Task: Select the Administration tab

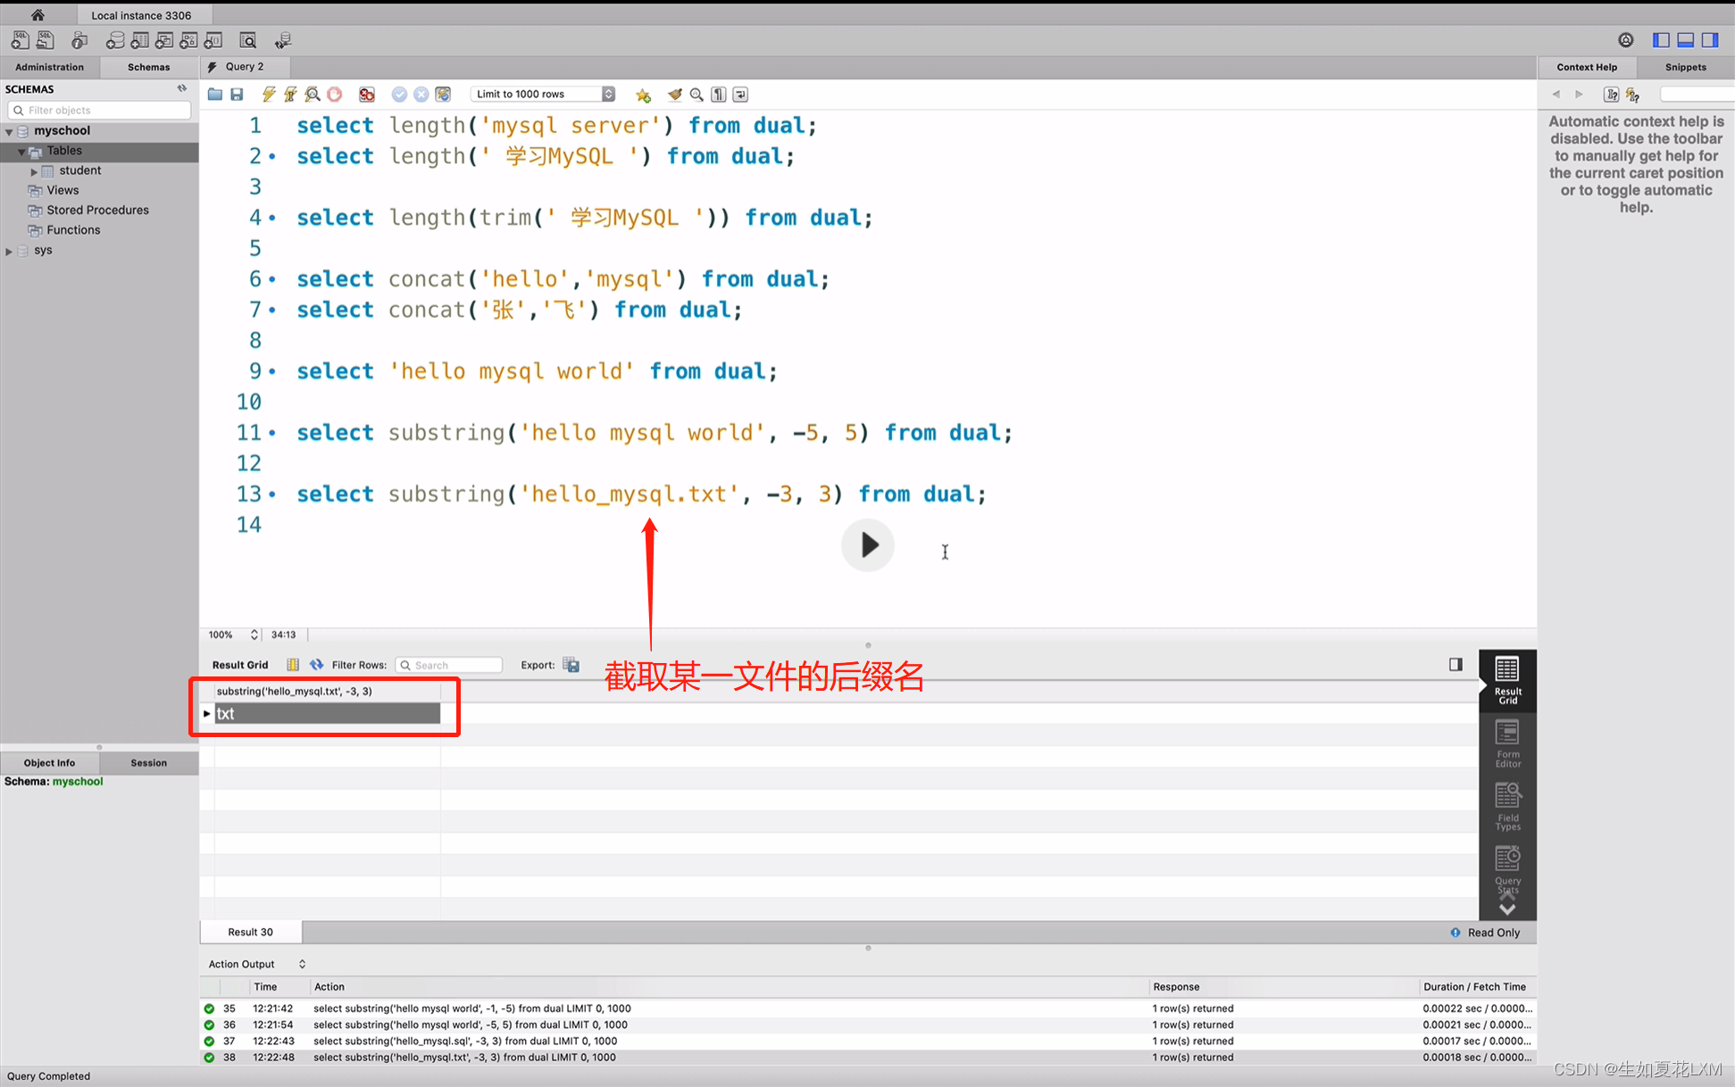Action: pos(49,66)
